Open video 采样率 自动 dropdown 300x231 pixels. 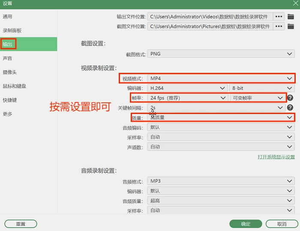pos(221,137)
